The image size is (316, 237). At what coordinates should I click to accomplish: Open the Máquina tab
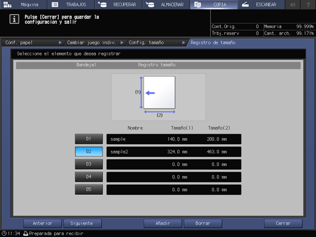(24, 4)
